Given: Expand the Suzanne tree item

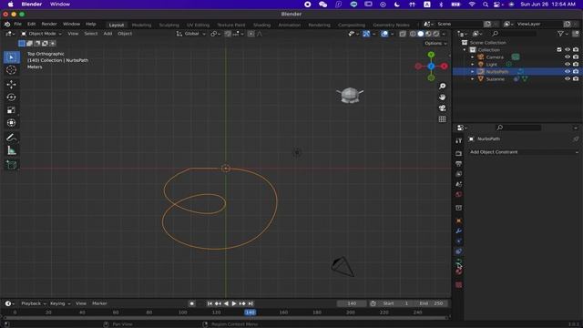Looking at the screenshot, I should [x=473, y=79].
